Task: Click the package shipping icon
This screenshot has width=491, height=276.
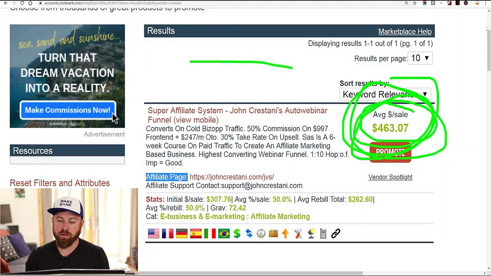Action: 273,233
